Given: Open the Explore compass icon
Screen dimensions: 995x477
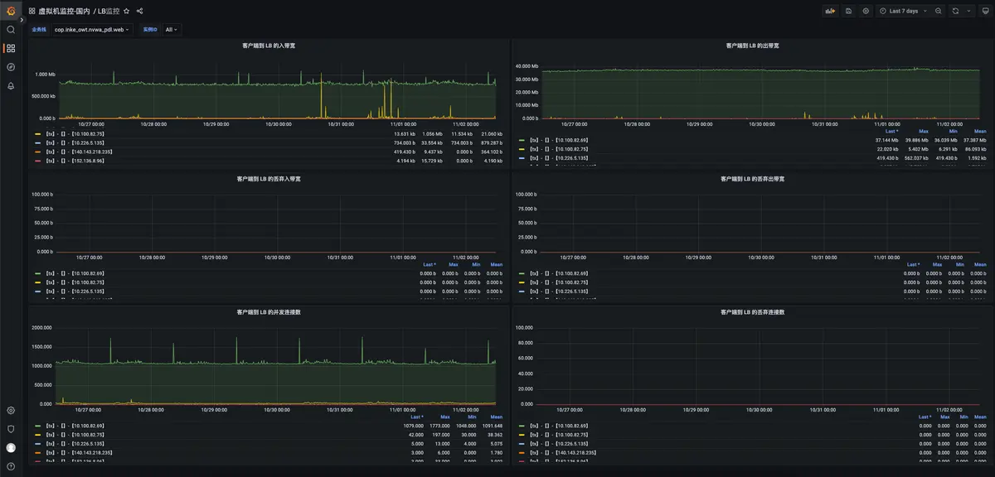Looking at the screenshot, I should click(x=11, y=67).
